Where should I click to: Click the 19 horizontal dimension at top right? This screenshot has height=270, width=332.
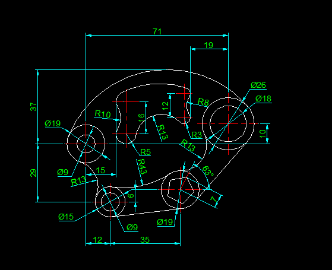click(x=208, y=45)
